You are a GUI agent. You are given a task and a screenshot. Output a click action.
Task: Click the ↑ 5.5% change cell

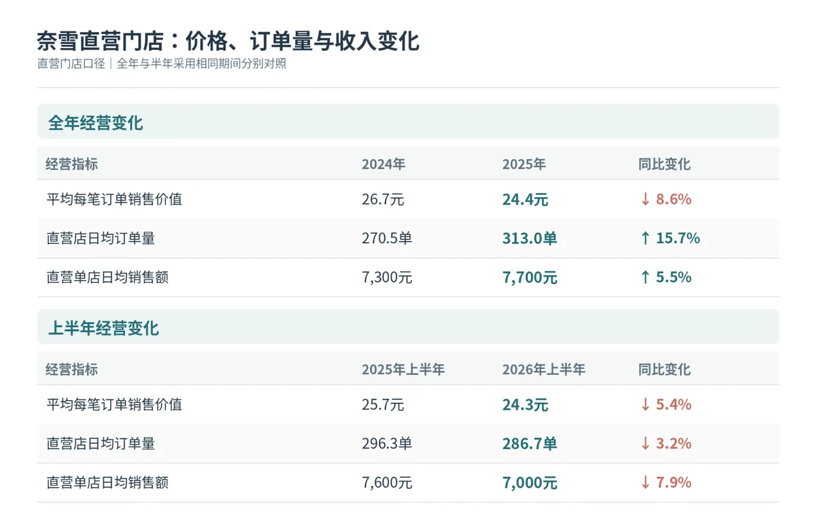666,277
